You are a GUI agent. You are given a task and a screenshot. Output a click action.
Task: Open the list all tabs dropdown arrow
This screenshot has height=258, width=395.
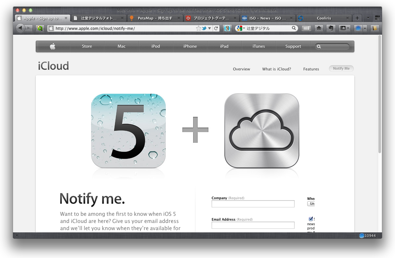(368, 18)
